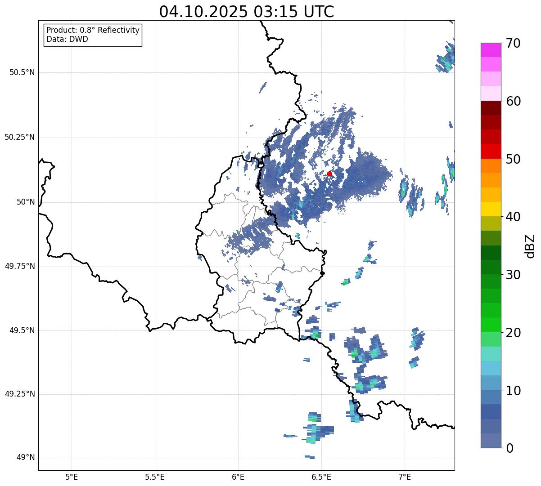Click the longitude label 6°E
Screen dimensions: 541x486
(x=238, y=477)
